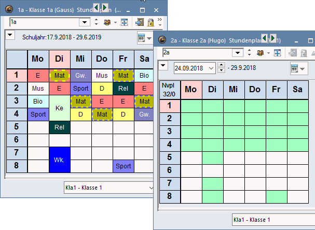Step the 2a week date down with spinner
This screenshot has width=315, height=230.
pos(222,70)
